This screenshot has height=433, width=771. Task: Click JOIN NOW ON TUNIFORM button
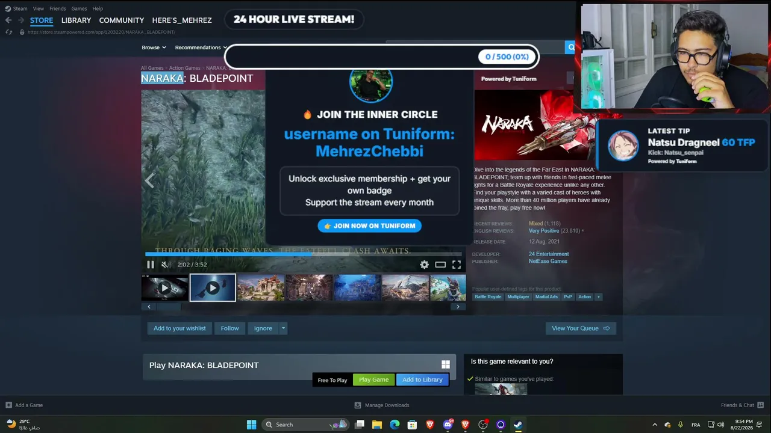370,226
